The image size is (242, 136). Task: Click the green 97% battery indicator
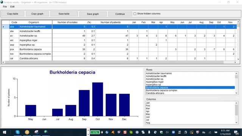click(x=95, y=132)
